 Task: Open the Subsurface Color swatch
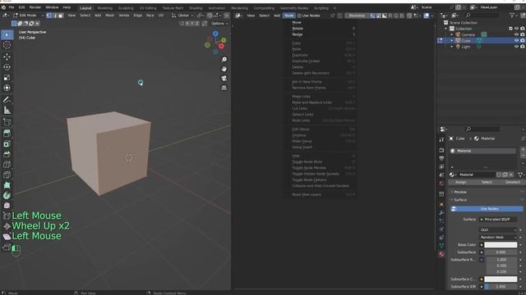tap(501, 279)
